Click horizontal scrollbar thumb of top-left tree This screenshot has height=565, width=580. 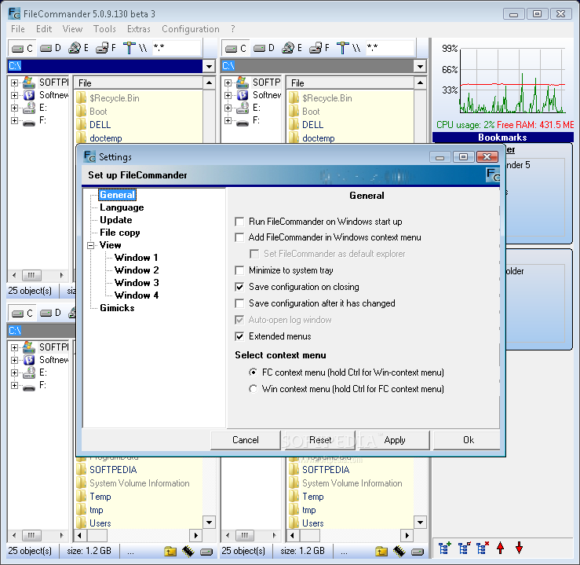point(31,275)
